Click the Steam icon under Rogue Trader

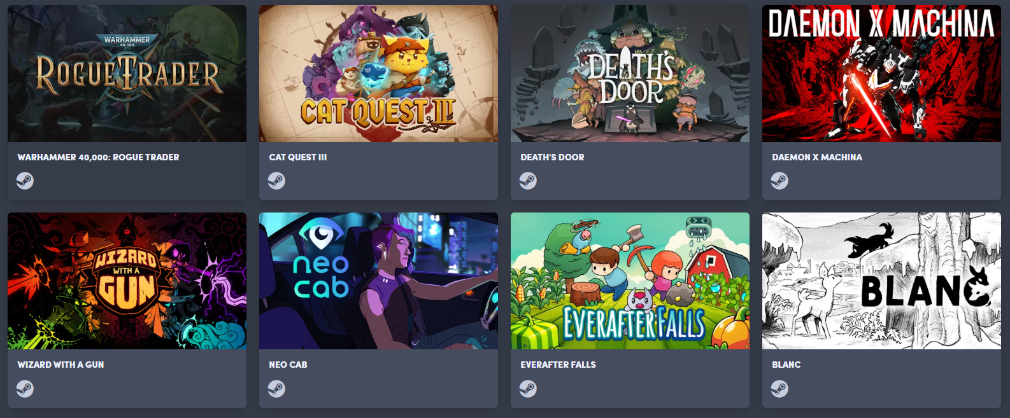tap(25, 181)
